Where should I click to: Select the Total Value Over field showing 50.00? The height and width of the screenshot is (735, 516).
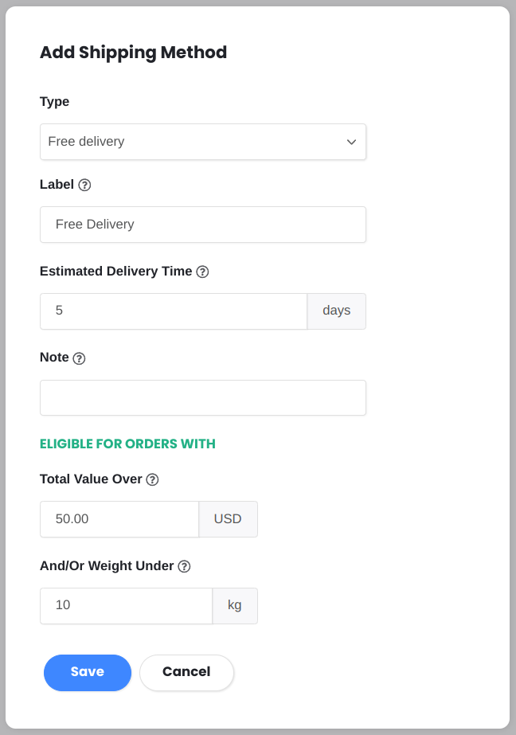[x=119, y=519]
